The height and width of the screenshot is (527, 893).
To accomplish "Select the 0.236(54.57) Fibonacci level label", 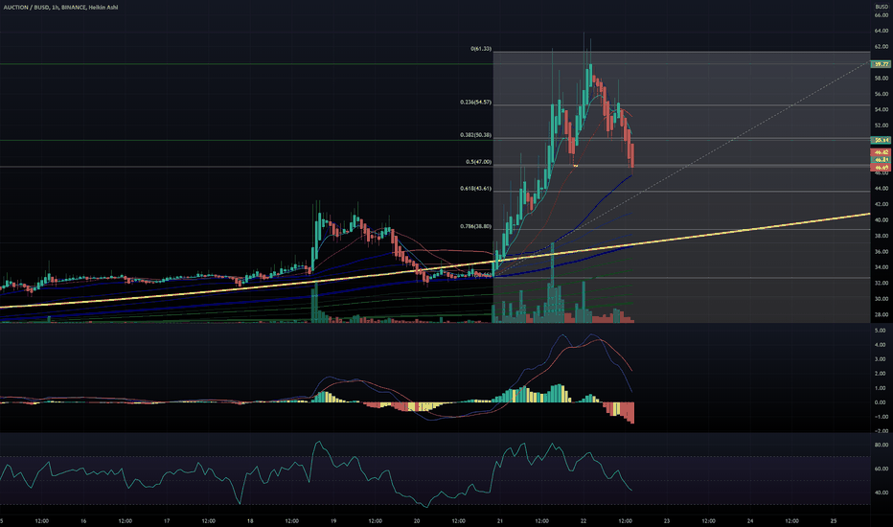I will (475, 103).
